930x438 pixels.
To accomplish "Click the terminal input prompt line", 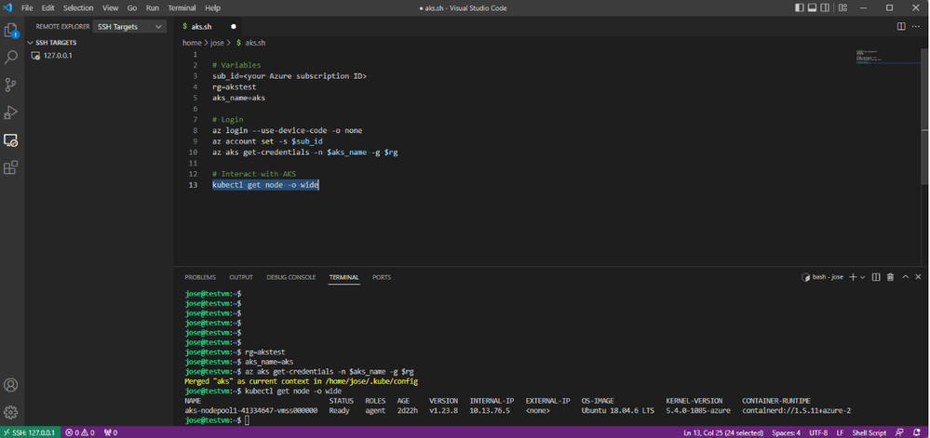I will coord(218,419).
